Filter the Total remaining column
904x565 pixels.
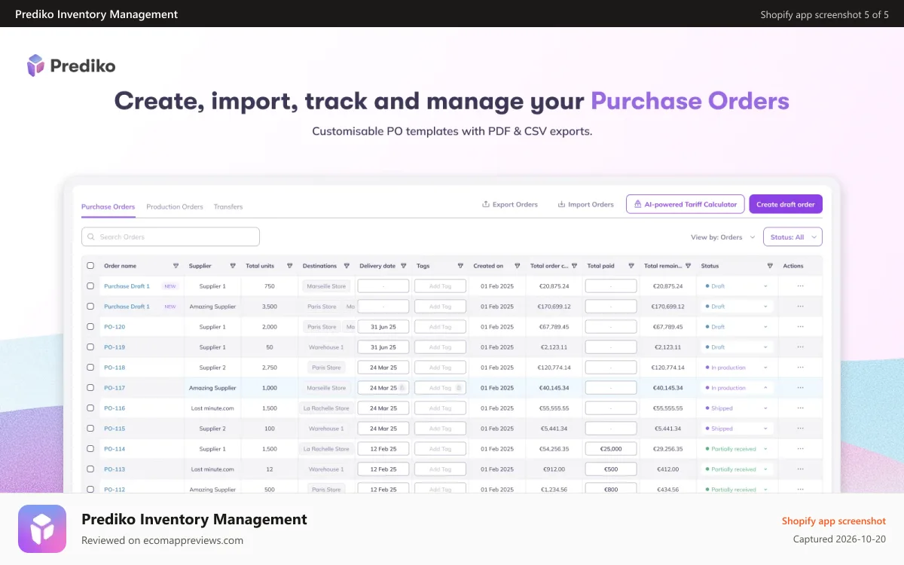688,266
